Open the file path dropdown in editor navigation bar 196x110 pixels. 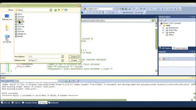[x=151, y=20]
